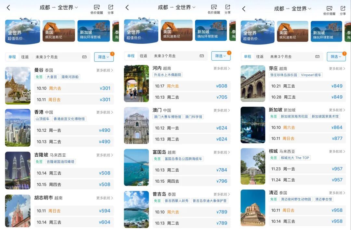This screenshot has height=230, width=351.
Task: Open the 香港 skyline thumbnail
Action: click(x=18, y=127)
